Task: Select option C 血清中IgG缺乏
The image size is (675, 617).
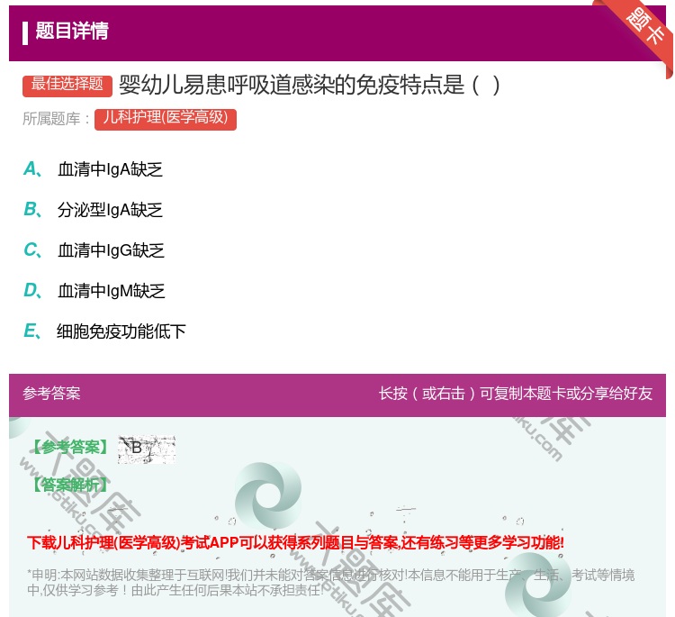Action: [94, 250]
